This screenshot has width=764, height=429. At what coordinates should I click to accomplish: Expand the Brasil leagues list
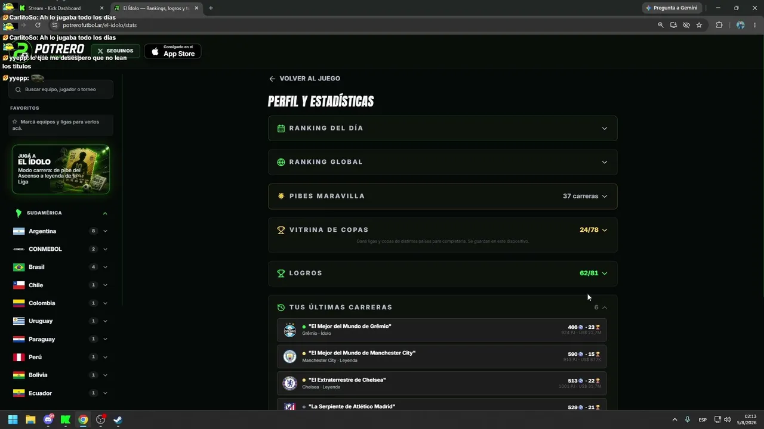tap(105, 267)
